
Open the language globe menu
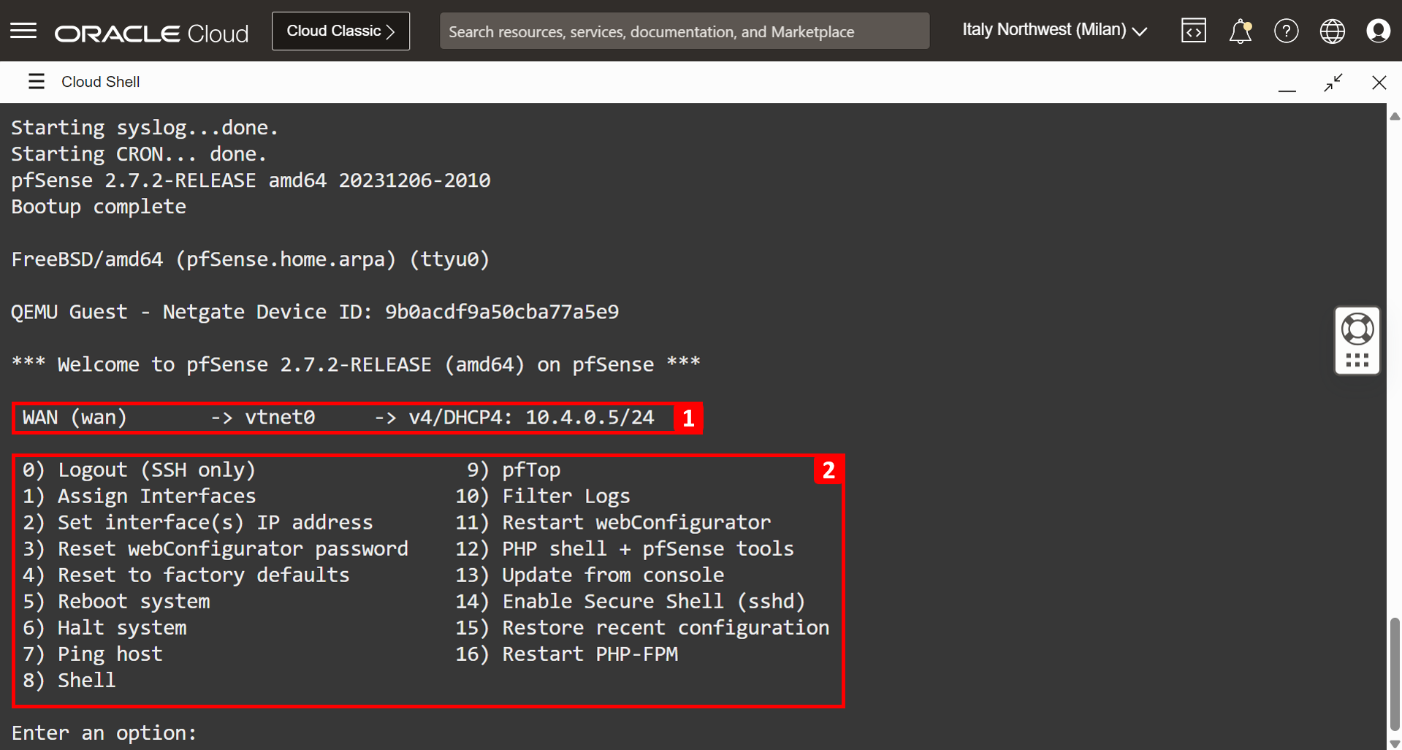(1333, 31)
